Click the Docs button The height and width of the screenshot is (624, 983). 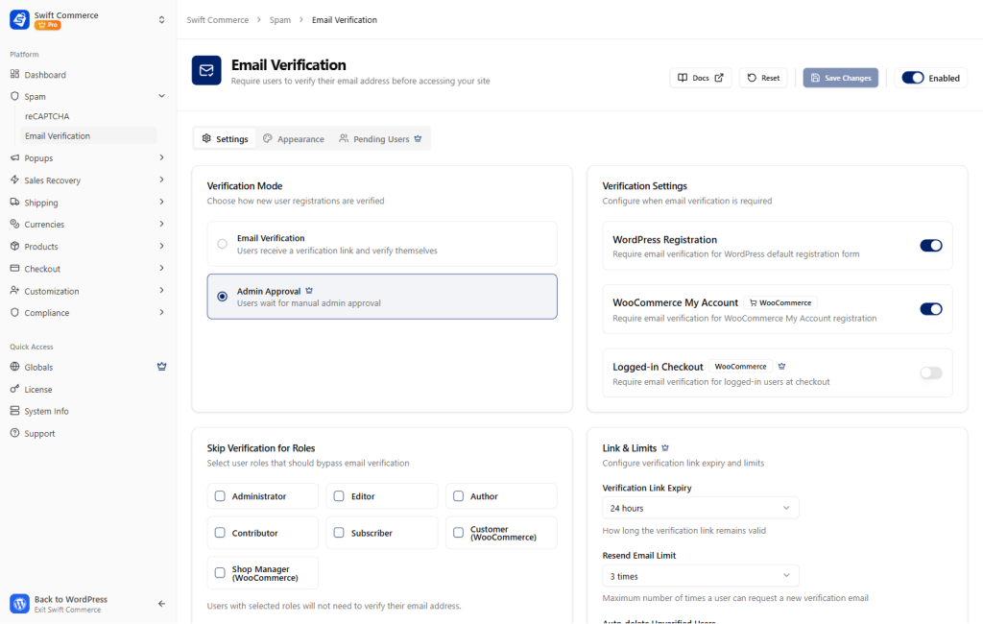click(x=700, y=78)
